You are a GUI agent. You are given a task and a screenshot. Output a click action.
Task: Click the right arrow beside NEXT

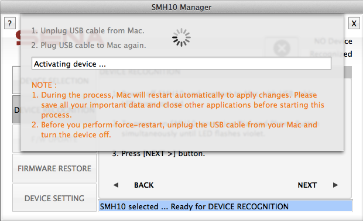[335, 185]
